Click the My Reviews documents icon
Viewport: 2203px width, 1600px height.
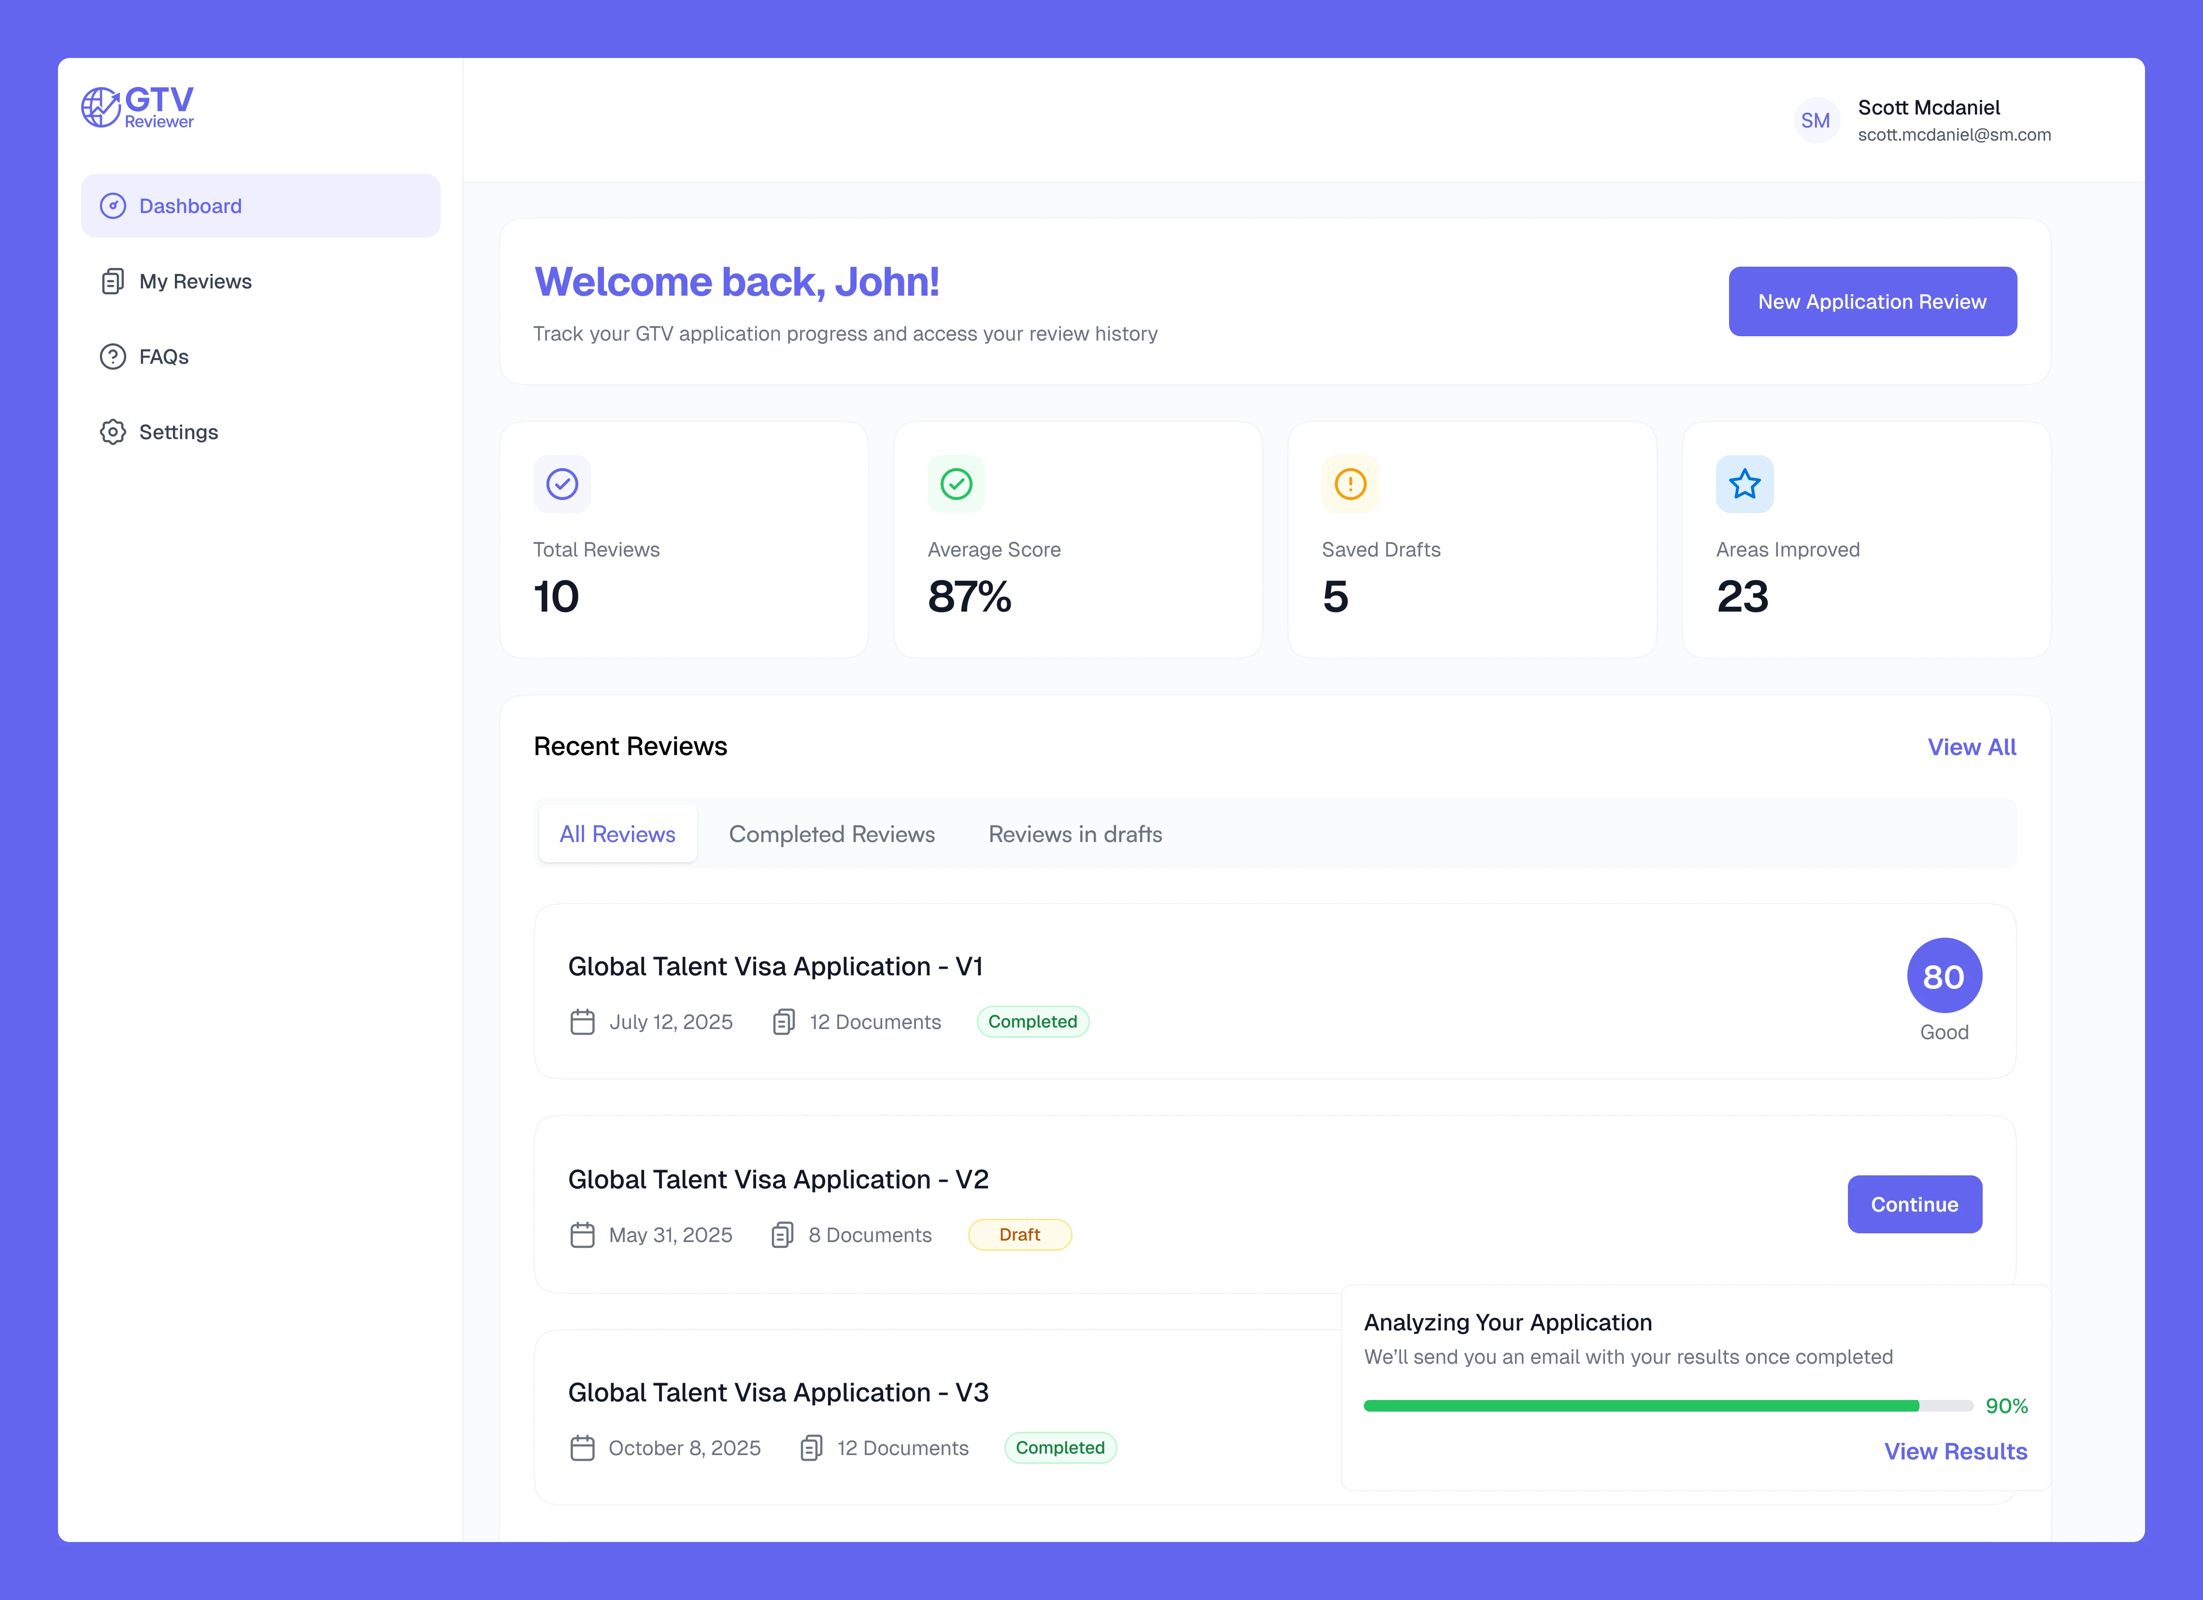click(113, 282)
